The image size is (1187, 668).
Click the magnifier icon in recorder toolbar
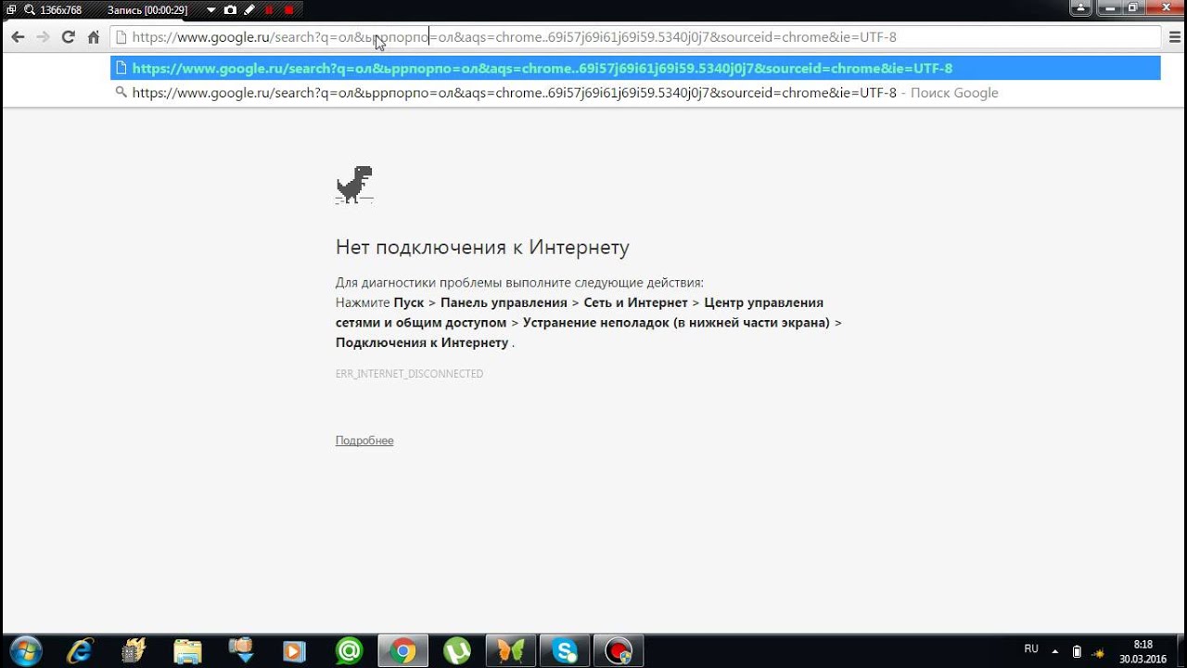(28, 9)
